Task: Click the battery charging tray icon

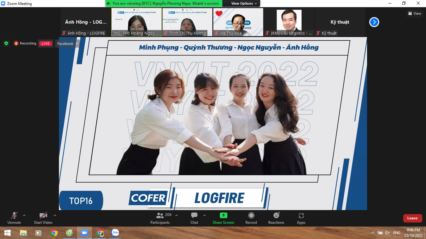Action: click(380, 233)
